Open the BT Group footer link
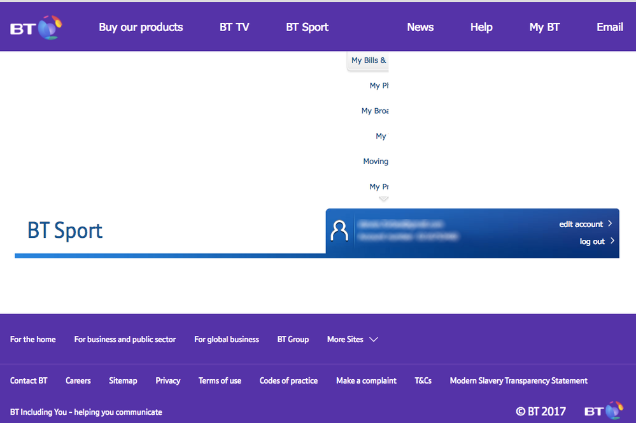The width and height of the screenshot is (636, 423). coord(293,340)
